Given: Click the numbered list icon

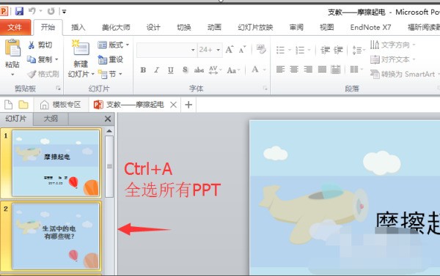Looking at the screenshot, I should pyautogui.click(x=300, y=50).
